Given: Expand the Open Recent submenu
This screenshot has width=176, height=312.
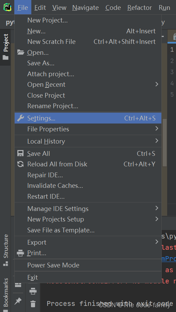Looking at the screenshot, I should tap(157, 84).
